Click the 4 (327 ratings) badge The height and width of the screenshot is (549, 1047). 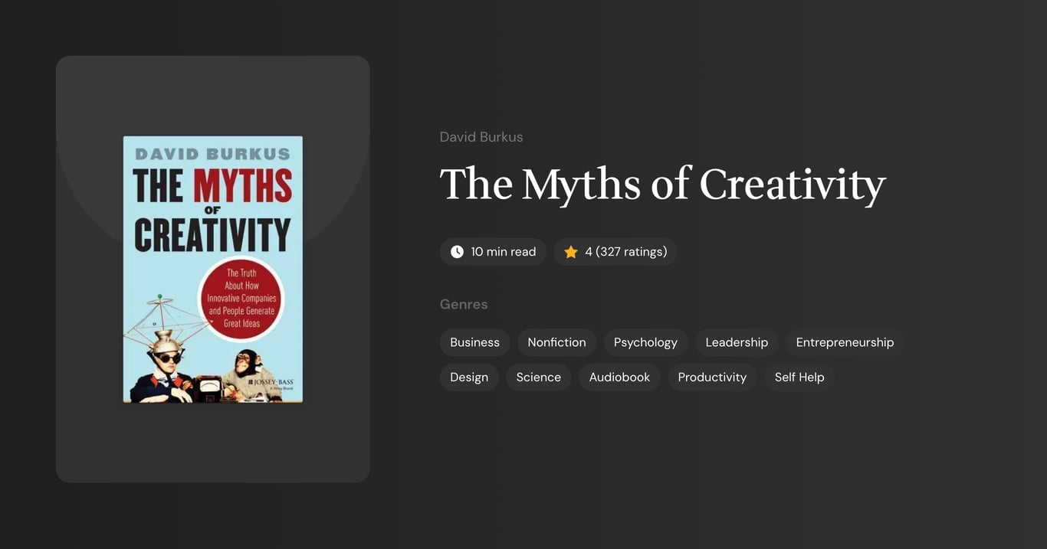[x=615, y=251]
